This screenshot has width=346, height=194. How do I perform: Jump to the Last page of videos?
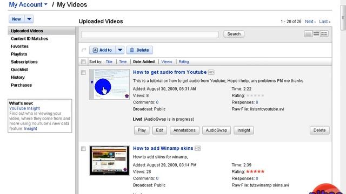coord(325,22)
